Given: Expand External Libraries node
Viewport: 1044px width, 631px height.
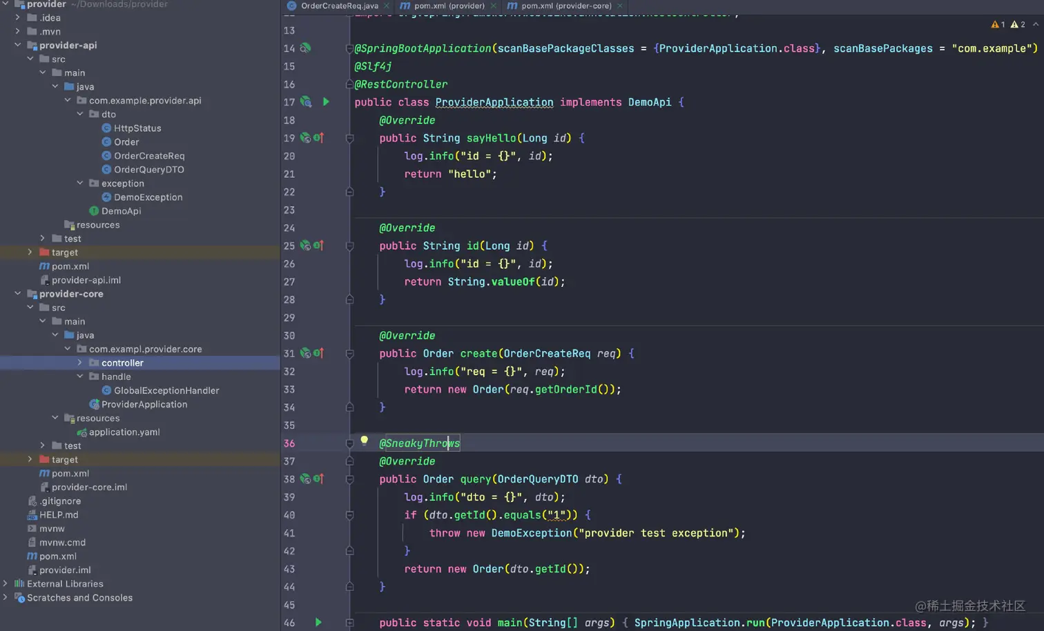Looking at the screenshot, I should (x=6, y=583).
